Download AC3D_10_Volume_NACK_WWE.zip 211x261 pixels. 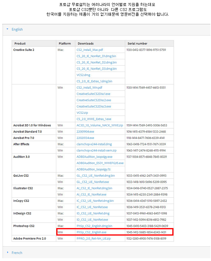coord(100,125)
